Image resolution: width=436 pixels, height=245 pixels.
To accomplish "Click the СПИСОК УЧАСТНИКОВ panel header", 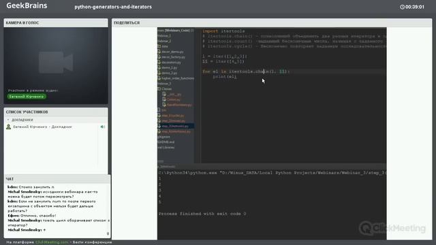I will [56, 112].
